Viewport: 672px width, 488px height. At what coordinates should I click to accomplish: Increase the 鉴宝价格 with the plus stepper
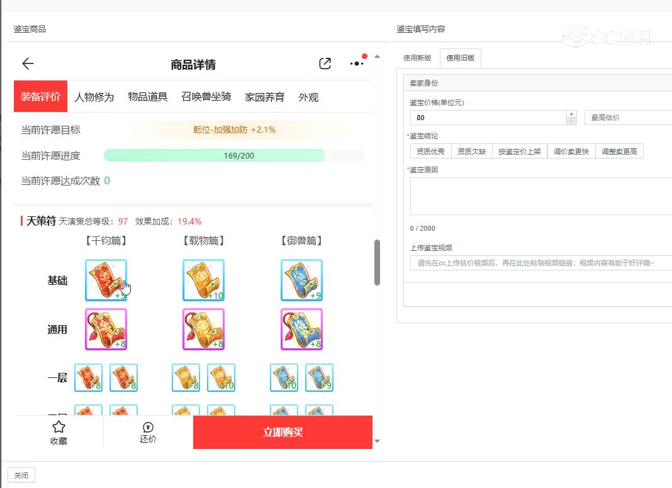[571, 114]
